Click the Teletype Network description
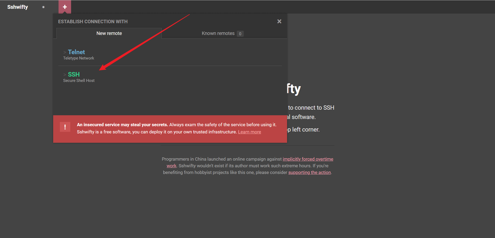This screenshot has width=495, height=238. (x=79, y=58)
